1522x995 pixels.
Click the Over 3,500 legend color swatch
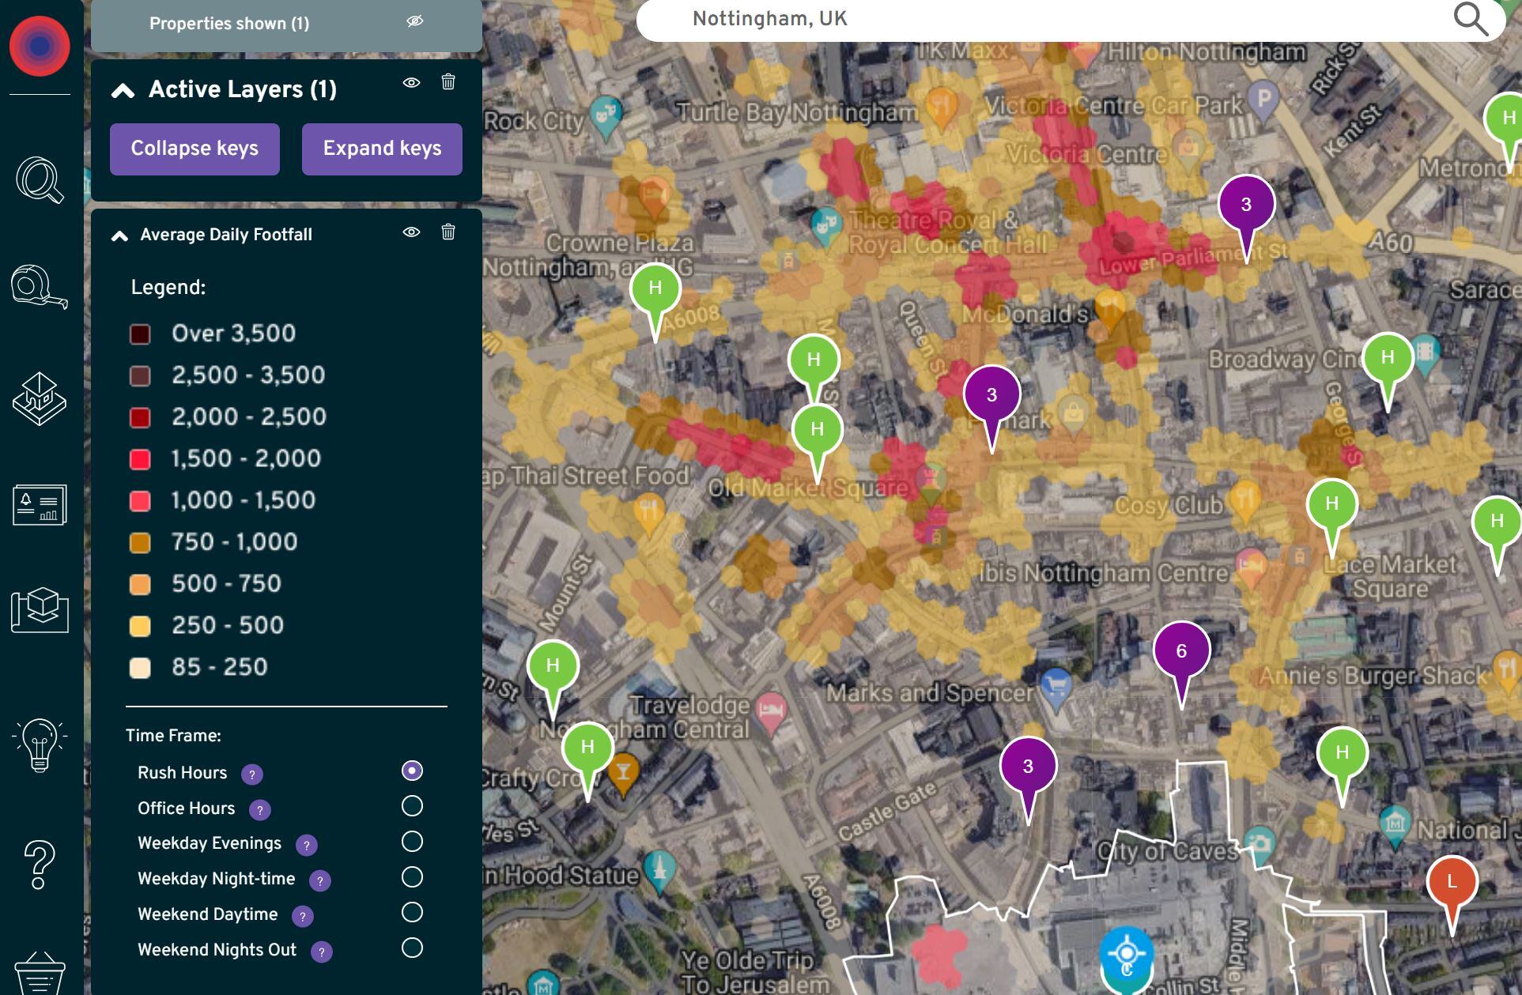[142, 334]
